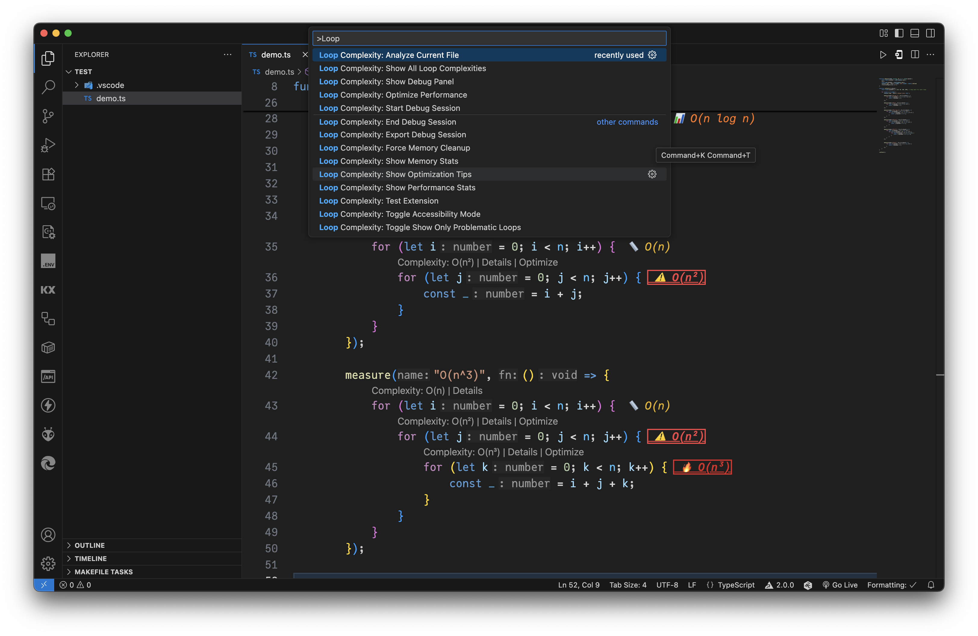Click gear icon beside Show Optimization Tips
The image size is (978, 636).
[x=652, y=174]
